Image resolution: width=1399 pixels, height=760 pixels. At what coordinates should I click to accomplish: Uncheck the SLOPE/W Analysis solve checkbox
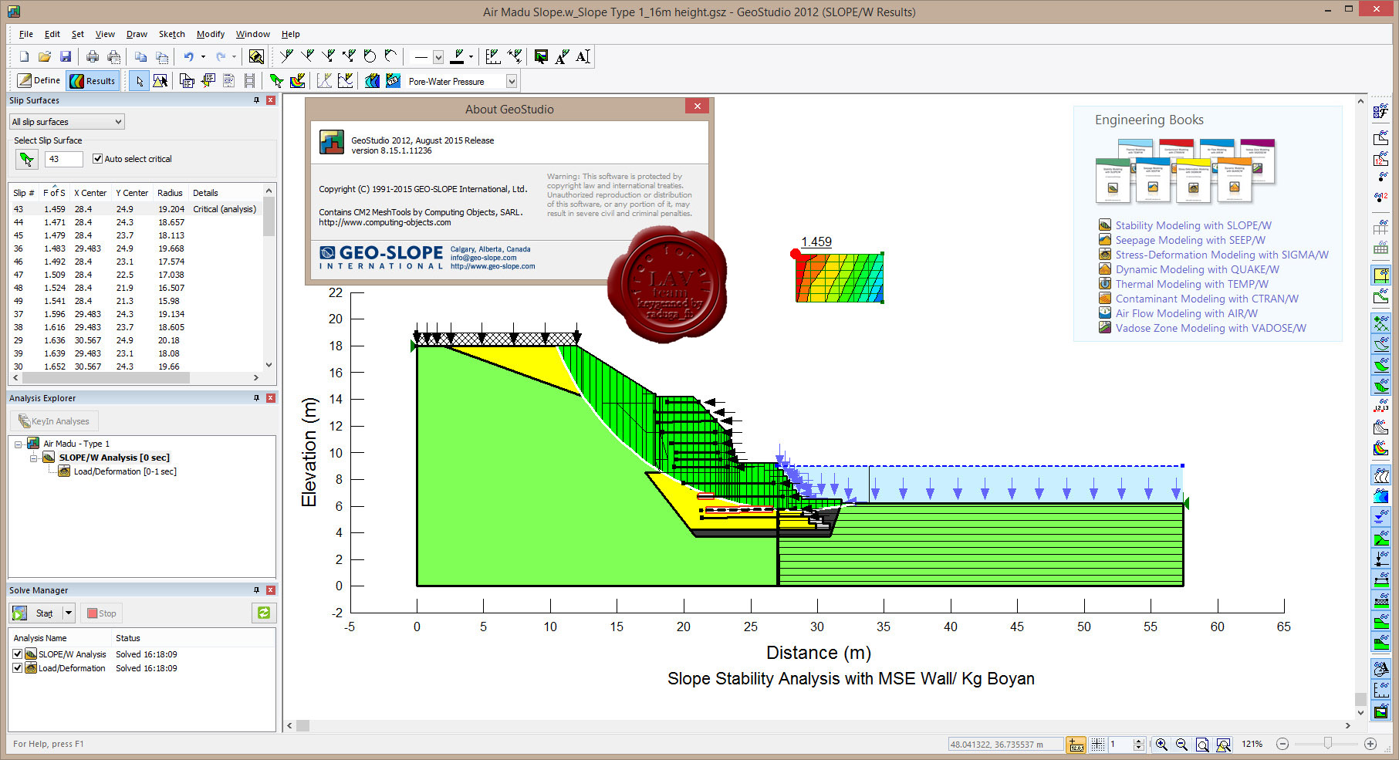[x=18, y=654]
